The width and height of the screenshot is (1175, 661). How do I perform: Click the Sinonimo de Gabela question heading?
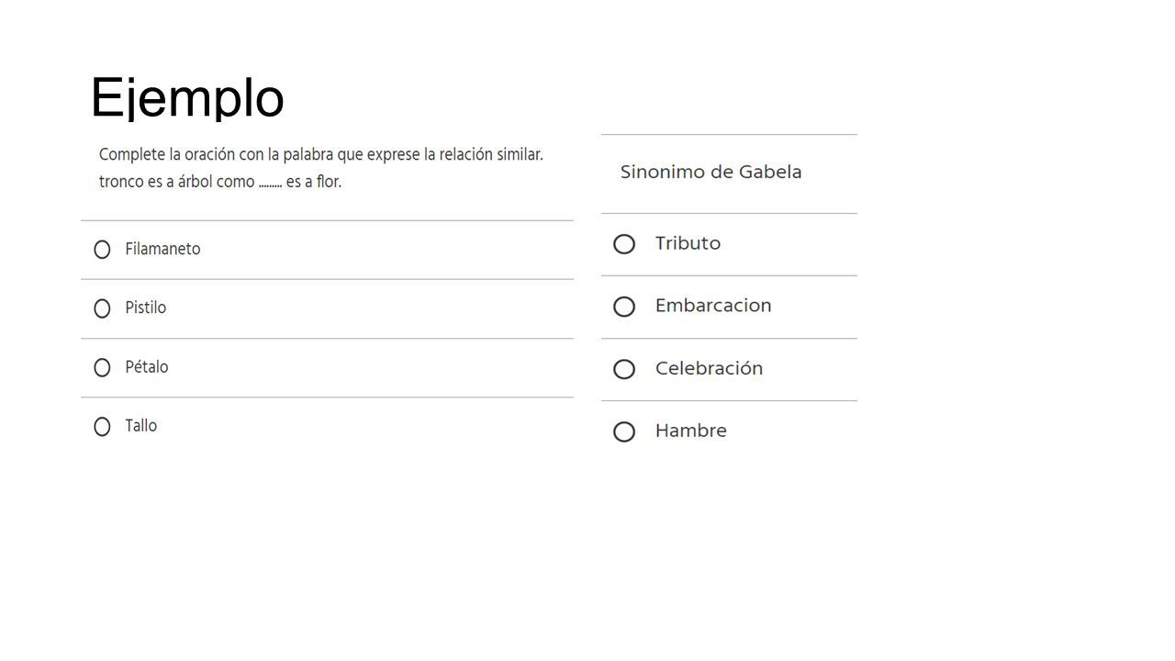click(x=711, y=172)
